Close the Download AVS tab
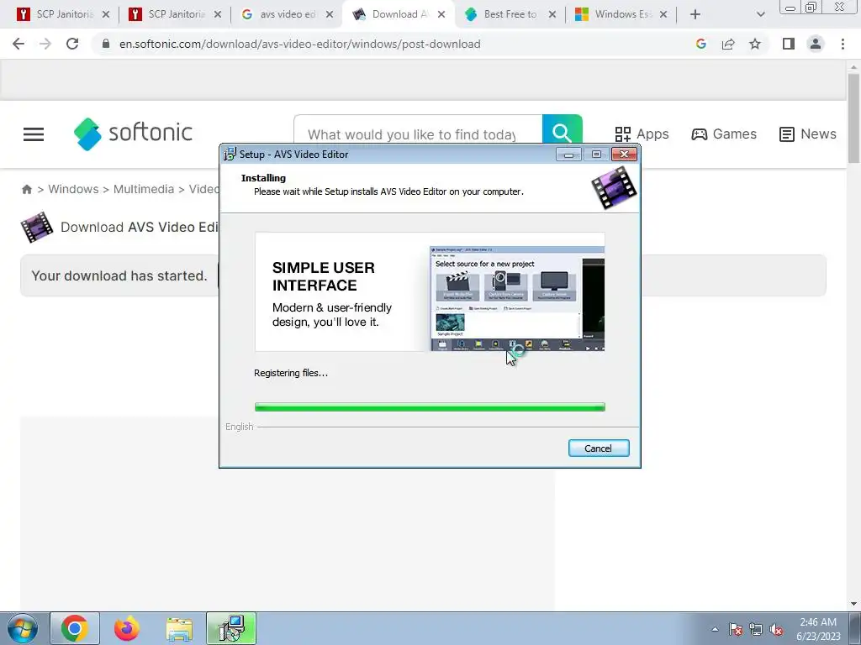 (441, 14)
